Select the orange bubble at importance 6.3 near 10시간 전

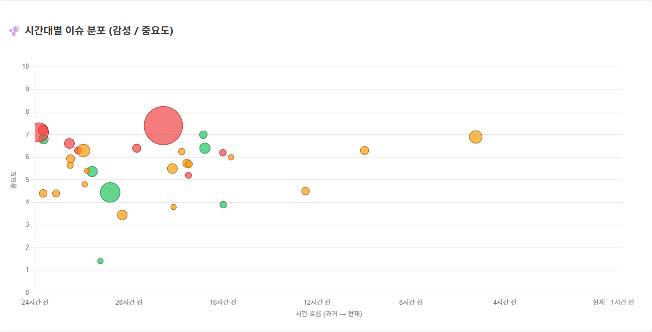pos(365,151)
